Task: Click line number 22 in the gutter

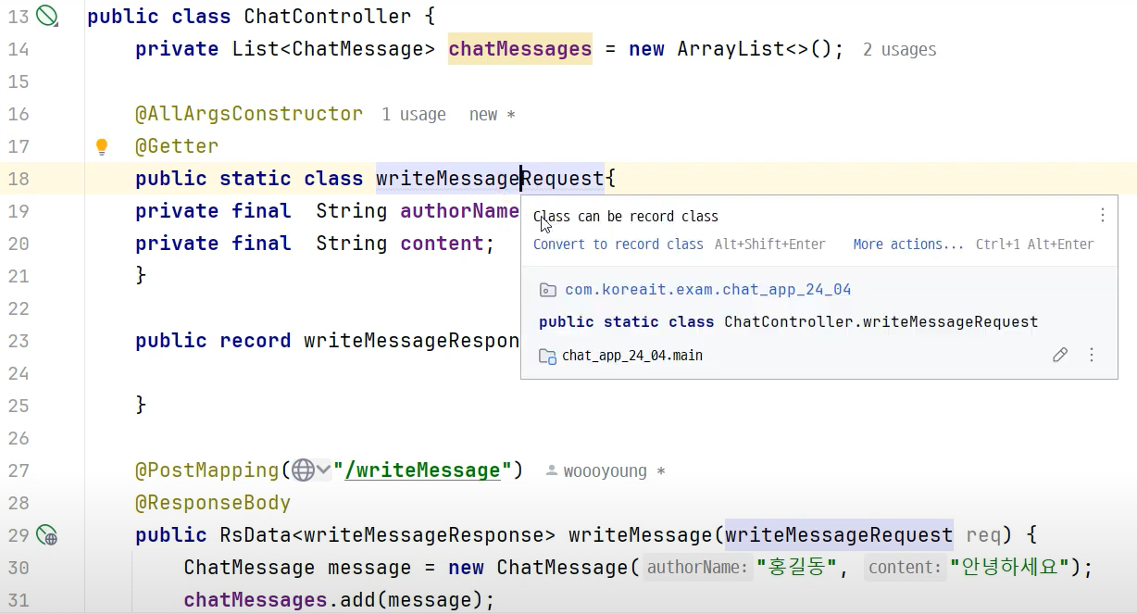Action: [19, 308]
